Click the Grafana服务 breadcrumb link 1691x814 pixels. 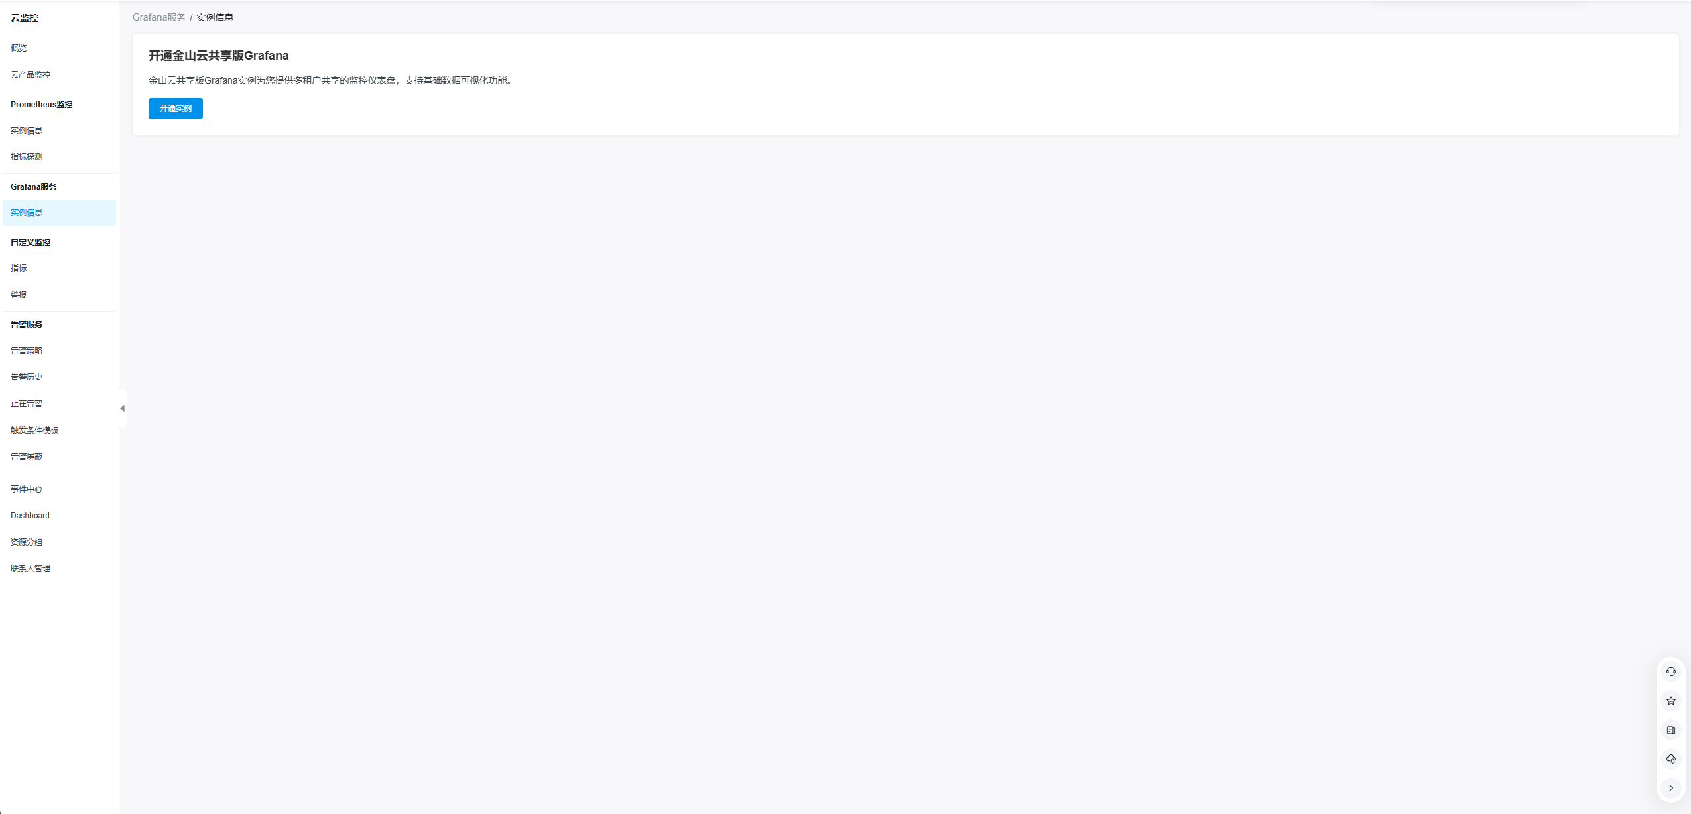click(x=158, y=17)
